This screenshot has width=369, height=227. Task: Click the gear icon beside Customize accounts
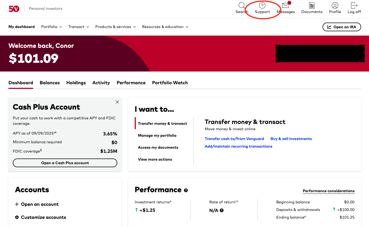[x=17, y=217]
